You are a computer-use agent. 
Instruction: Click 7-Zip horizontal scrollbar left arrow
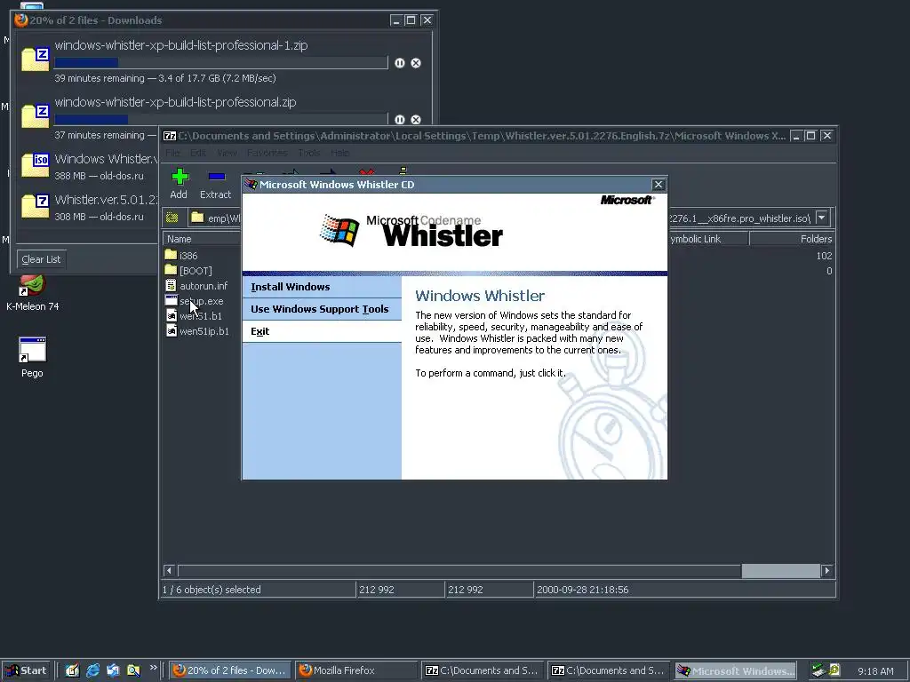[x=169, y=571]
